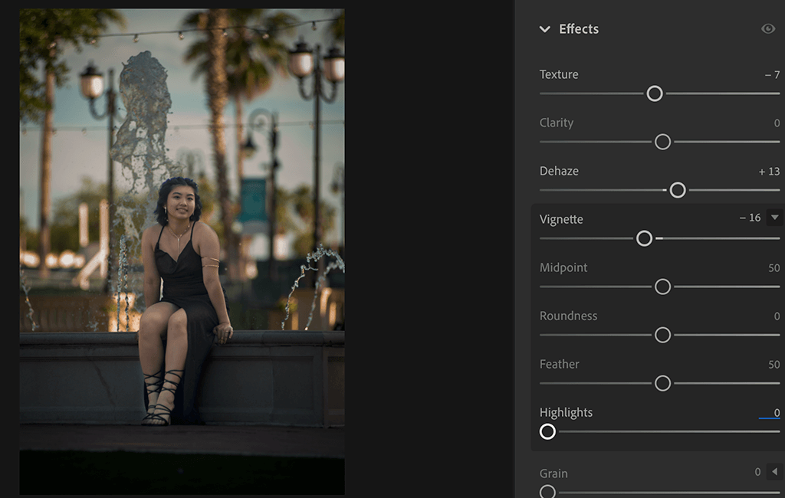Toggle the Effects preview eye icon
This screenshot has width=785, height=498.
point(768,28)
